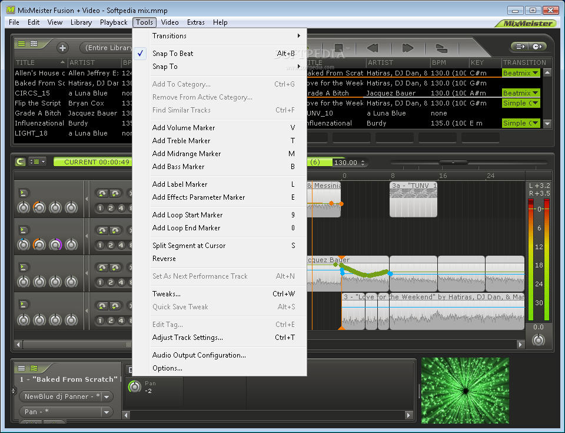Click first track's orange-ringed knob
This screenshot has height=433, width=565.
[x=39, y=207]
